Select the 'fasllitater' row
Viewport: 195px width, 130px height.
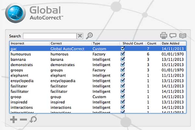click(x=98, y=86)
